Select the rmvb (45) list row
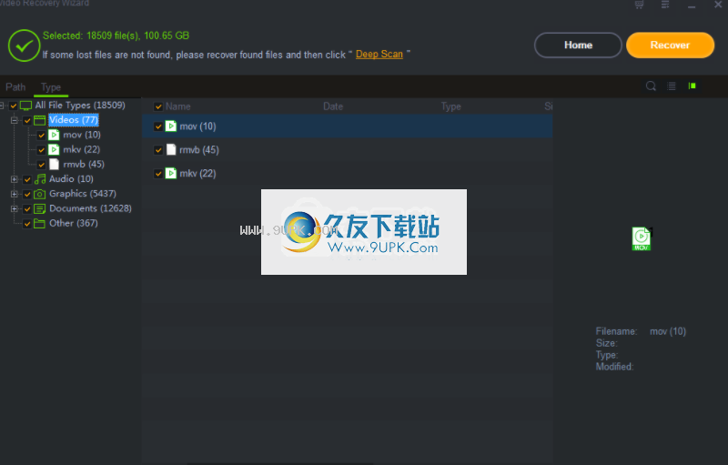Image resolution: width=728 pixels, height=465 pixels. pos(348,149)
